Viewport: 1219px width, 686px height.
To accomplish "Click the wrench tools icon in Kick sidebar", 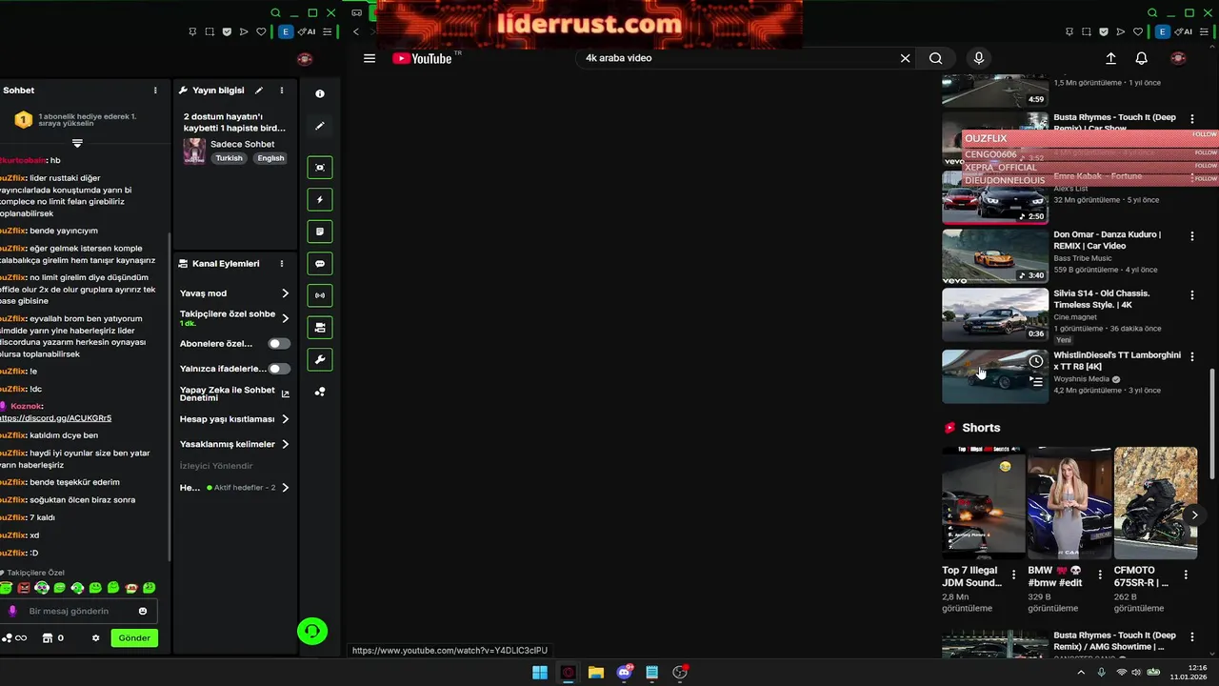I will [x=320, y=359].
